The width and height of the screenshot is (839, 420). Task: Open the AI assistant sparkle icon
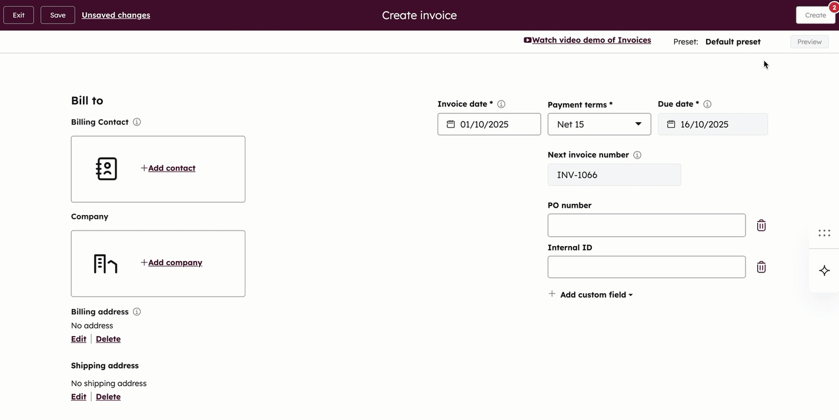[x=824, y=270]
